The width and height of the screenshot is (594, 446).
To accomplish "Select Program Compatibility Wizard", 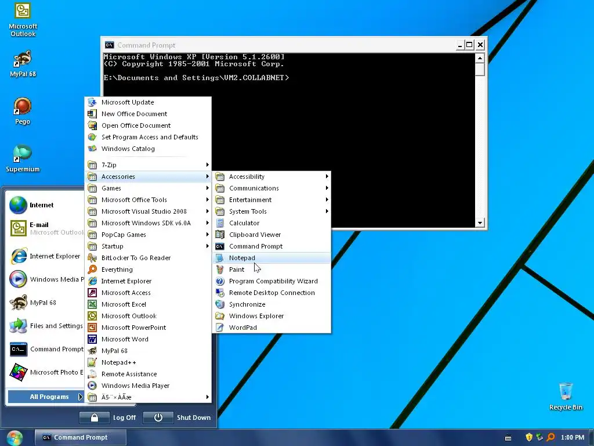I will coord(271,282).
